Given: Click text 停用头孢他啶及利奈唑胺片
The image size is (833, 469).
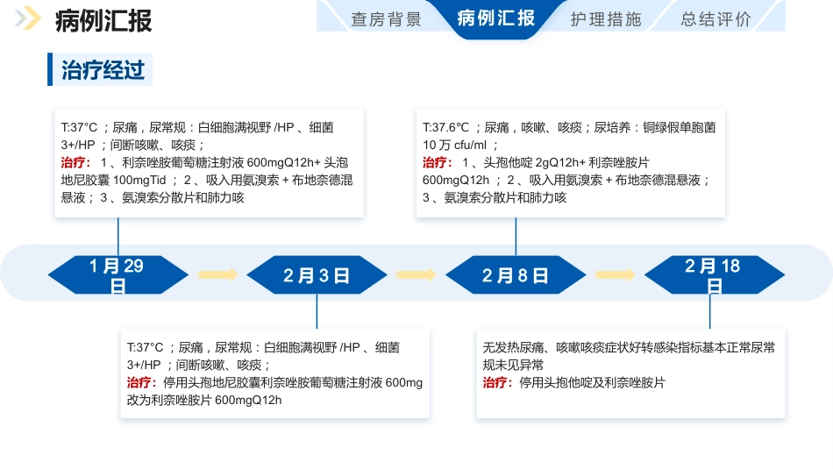Looking at the screenshot, I should [593, 382].
